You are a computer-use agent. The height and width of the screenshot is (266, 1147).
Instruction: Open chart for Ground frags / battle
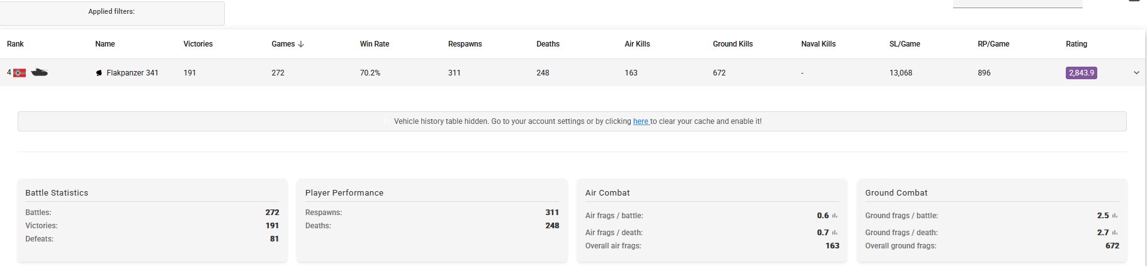coord(1115,216)
